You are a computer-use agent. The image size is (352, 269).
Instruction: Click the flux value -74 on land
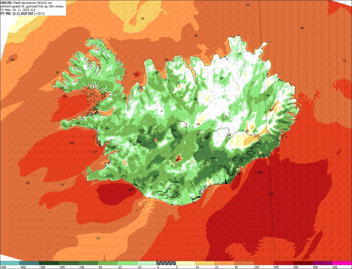point(176,182)
